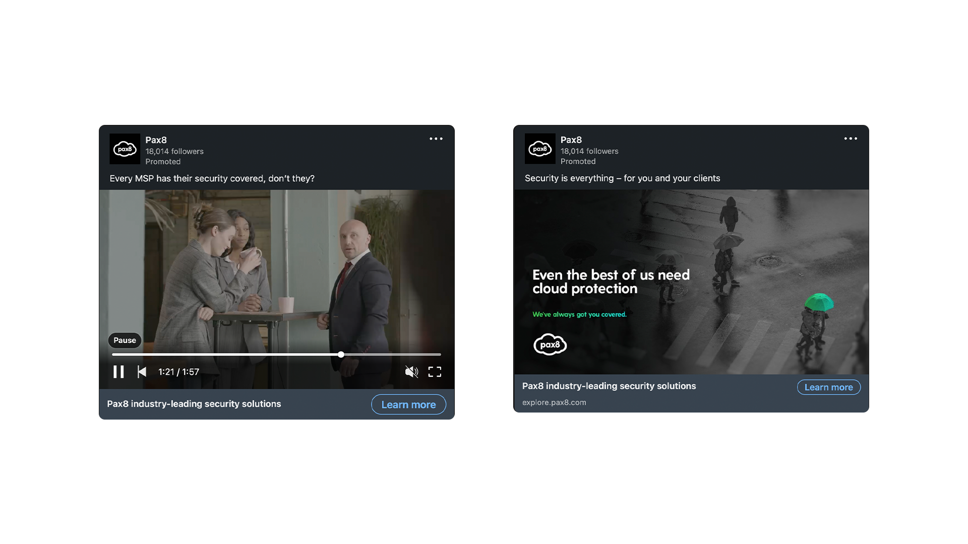This screenshot has width=968, height=544.
Task: Click the Pause tooltip label
Action: (x=125, y=341)
